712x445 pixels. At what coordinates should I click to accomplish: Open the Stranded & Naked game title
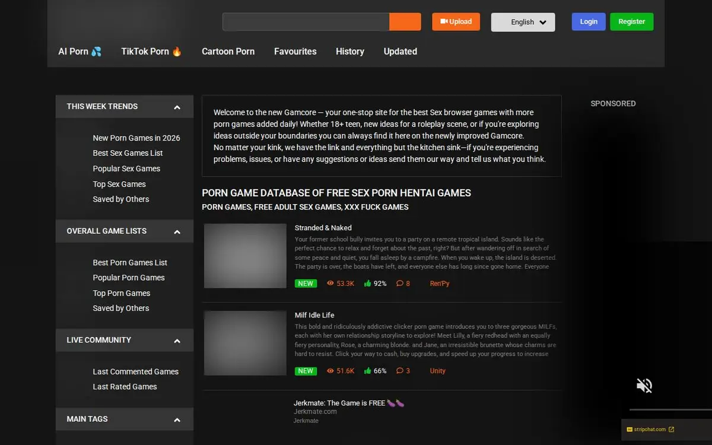click(x=323, y=228)
